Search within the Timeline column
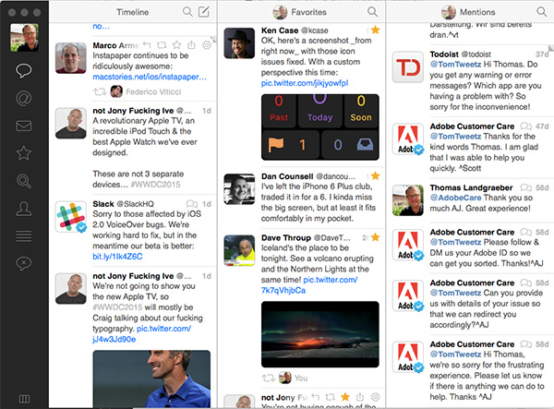 (187, 12)
